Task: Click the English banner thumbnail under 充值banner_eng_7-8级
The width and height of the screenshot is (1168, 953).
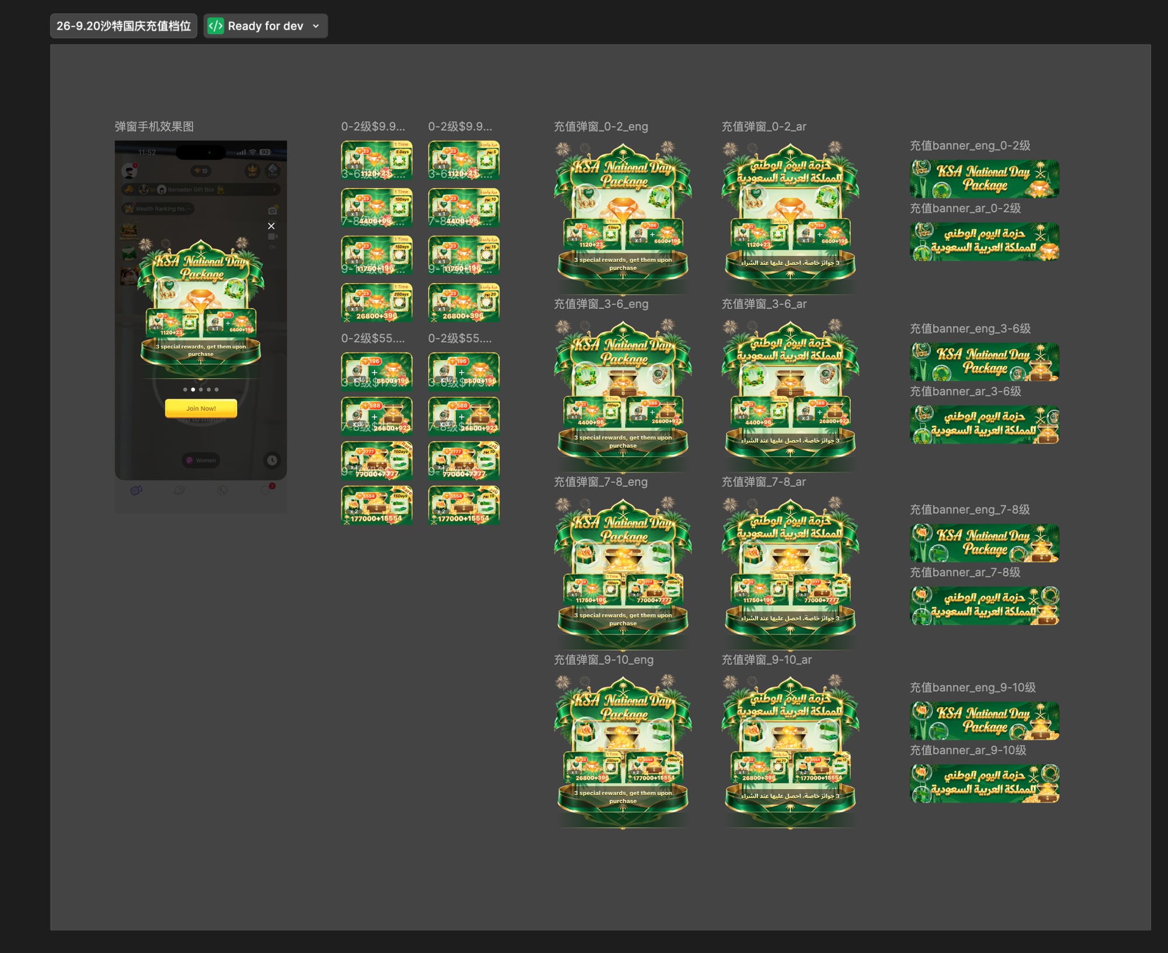Action: [x=985, y=543]
